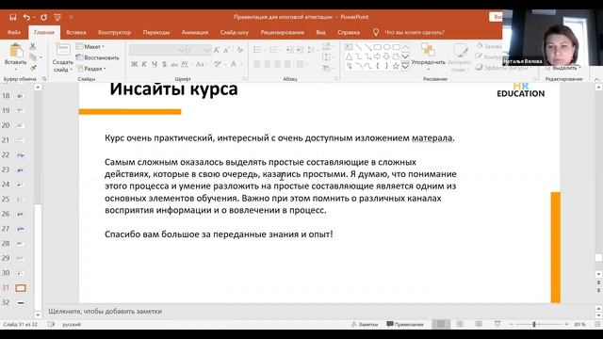
Task: Switch to Reading view icon
Action: click(x=479, y=324)
